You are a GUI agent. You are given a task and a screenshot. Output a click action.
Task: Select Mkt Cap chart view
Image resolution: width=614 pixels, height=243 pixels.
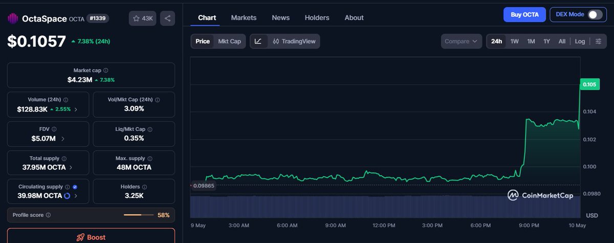(x=229, y=41)
